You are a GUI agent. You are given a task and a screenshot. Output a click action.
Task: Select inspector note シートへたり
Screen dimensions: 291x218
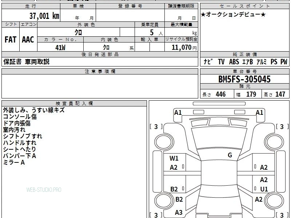19,149
